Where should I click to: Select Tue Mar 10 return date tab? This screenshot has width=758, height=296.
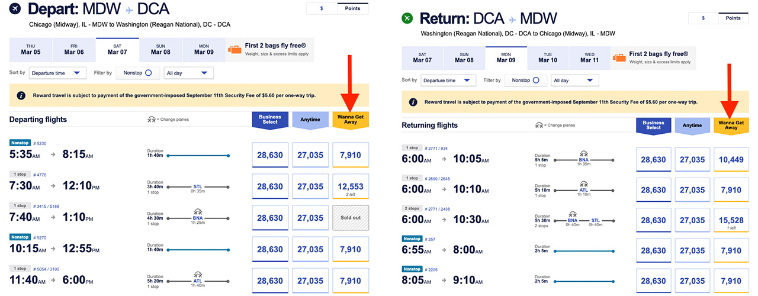(x=547, y=57)
